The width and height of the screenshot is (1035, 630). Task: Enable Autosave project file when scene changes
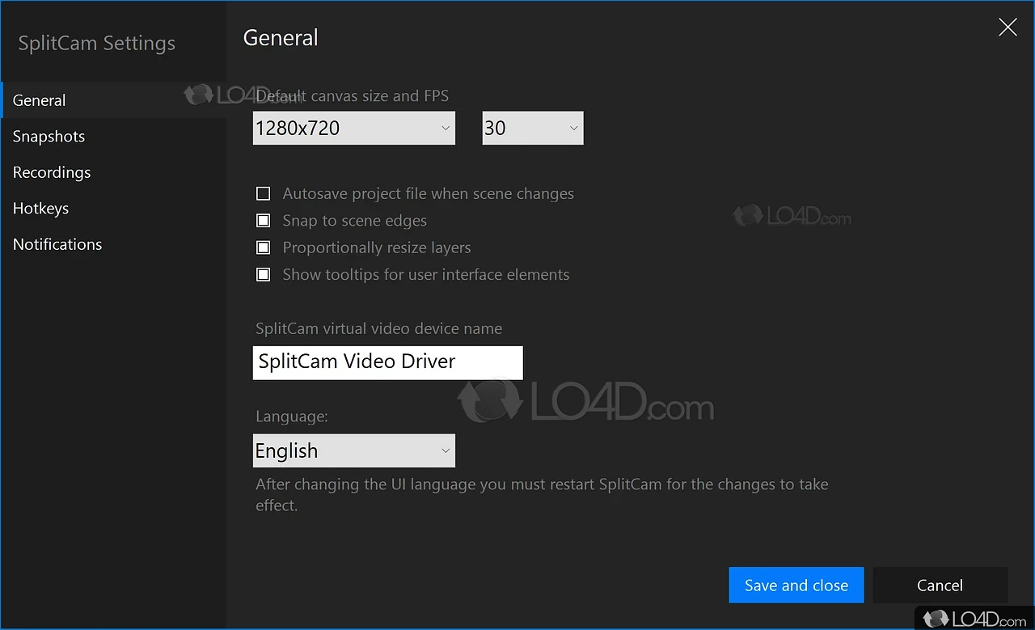click(x=263, y=193)
